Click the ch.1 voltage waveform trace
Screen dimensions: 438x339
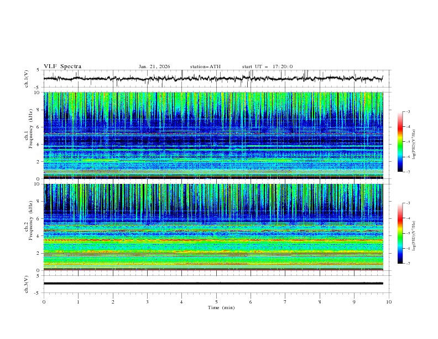[213, 79]
